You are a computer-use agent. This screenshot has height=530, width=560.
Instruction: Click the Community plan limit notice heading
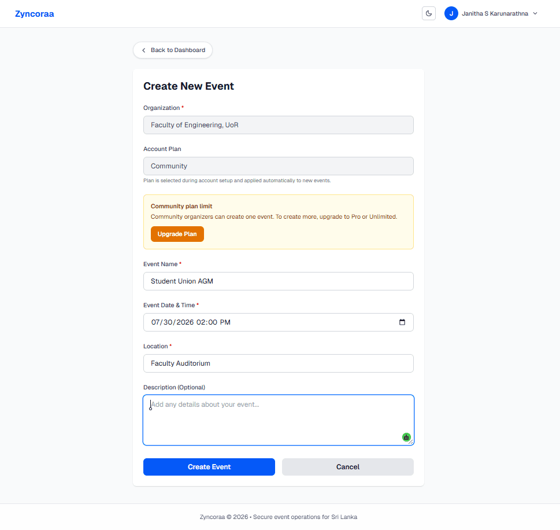[x=181, y=206]
